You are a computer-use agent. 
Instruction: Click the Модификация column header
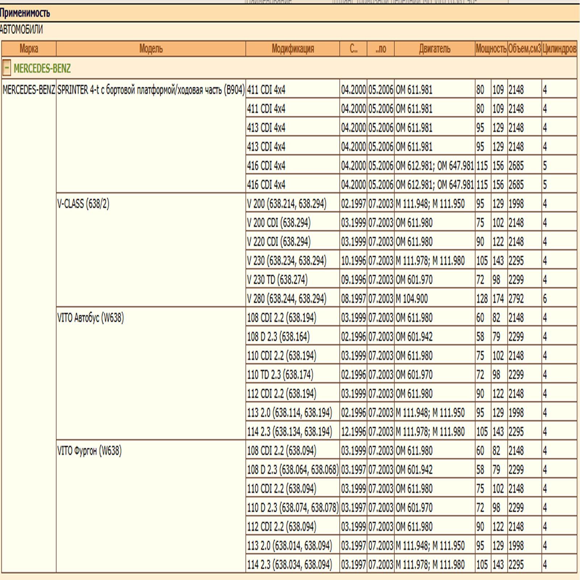(x=293, y=49)
